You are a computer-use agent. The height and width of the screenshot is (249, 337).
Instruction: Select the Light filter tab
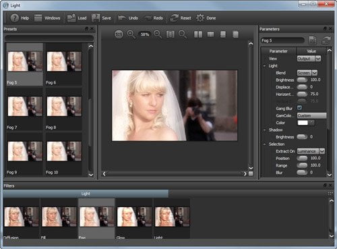(86, 194)
